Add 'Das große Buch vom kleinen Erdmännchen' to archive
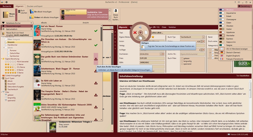 coord(96,59)
